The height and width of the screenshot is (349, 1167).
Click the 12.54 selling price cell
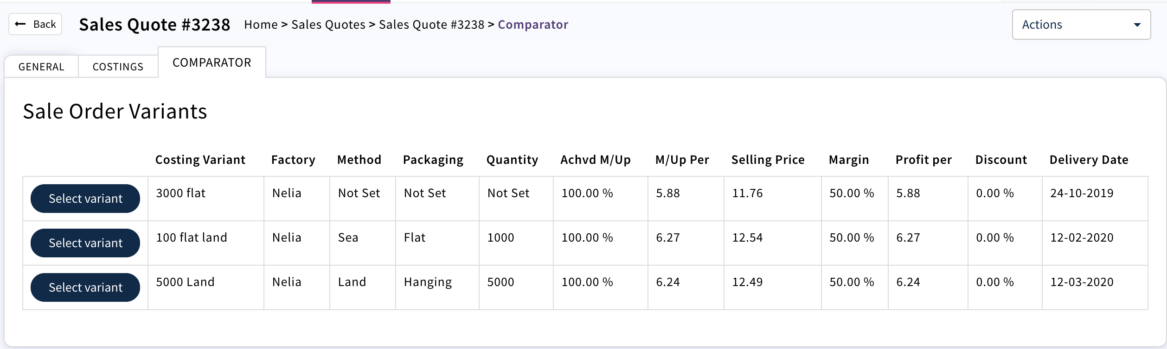[x=747, y=237]
